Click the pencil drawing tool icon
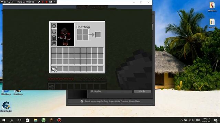220x123 pixels. click(x=39, y=2)
